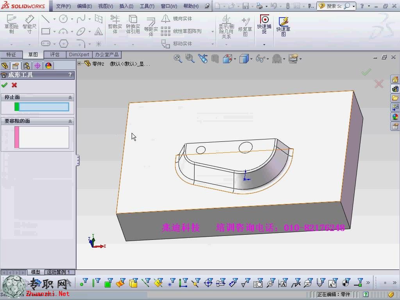Open 编辑(E) menu
The image size is (400, 300).
[x=84, y=6]
